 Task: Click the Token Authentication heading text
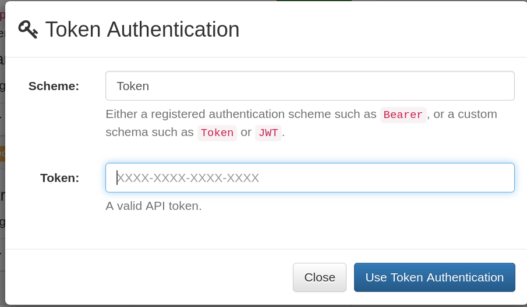(x=143, y=30)
